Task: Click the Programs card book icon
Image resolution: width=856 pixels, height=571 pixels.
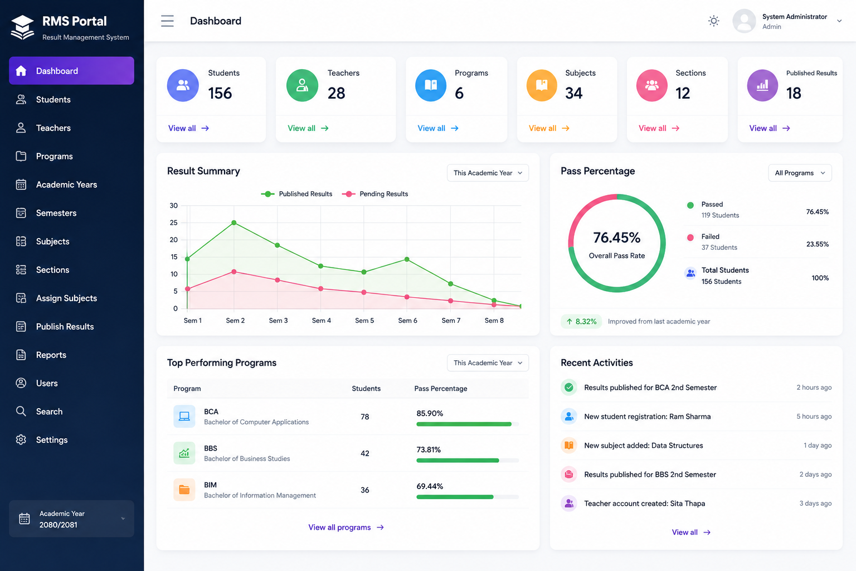Action: point(431,85)
